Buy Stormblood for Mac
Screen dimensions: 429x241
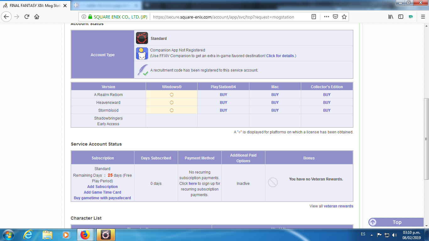click(x=275, y=110)
